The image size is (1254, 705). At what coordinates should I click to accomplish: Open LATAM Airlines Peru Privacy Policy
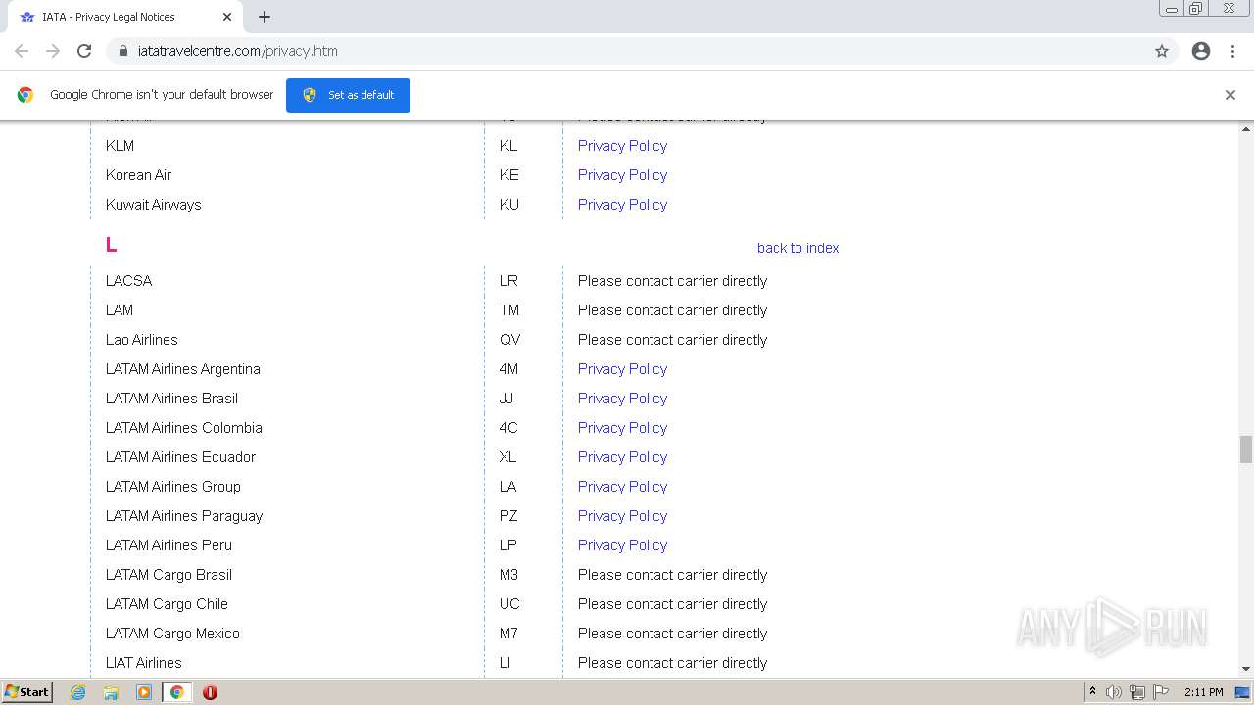pyautogui.click(x=622, y=545)
